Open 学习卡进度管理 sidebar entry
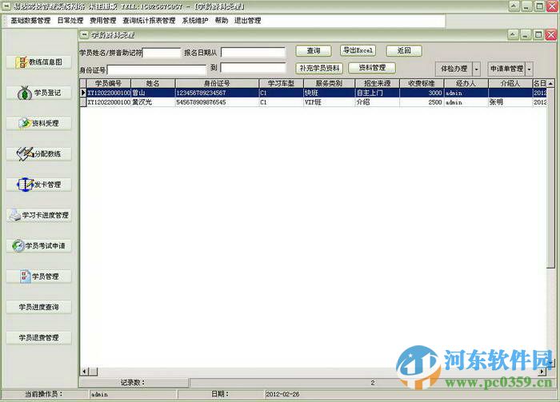 [38, 216]
